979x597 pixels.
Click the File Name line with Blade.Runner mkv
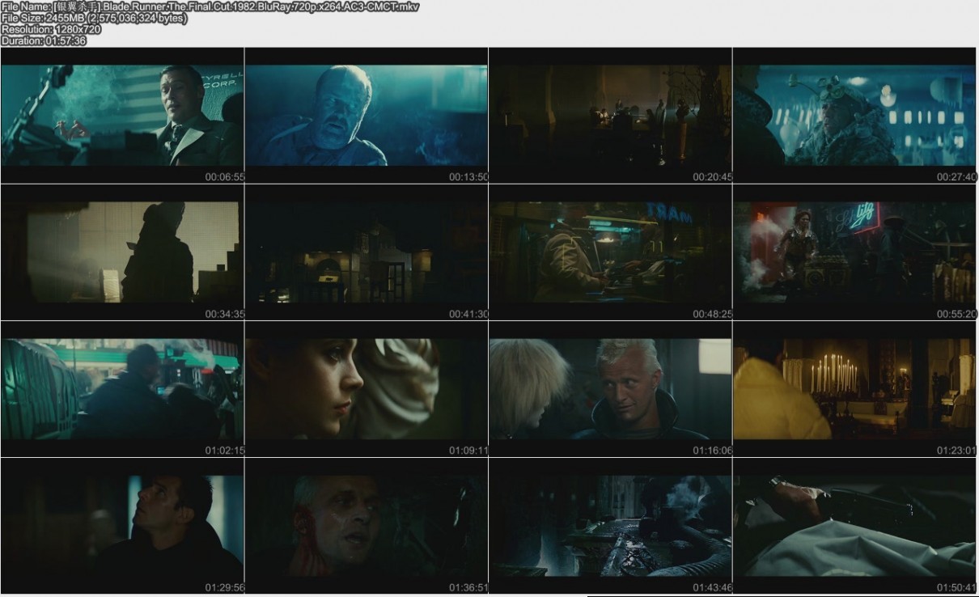click(x=210, y=6)
